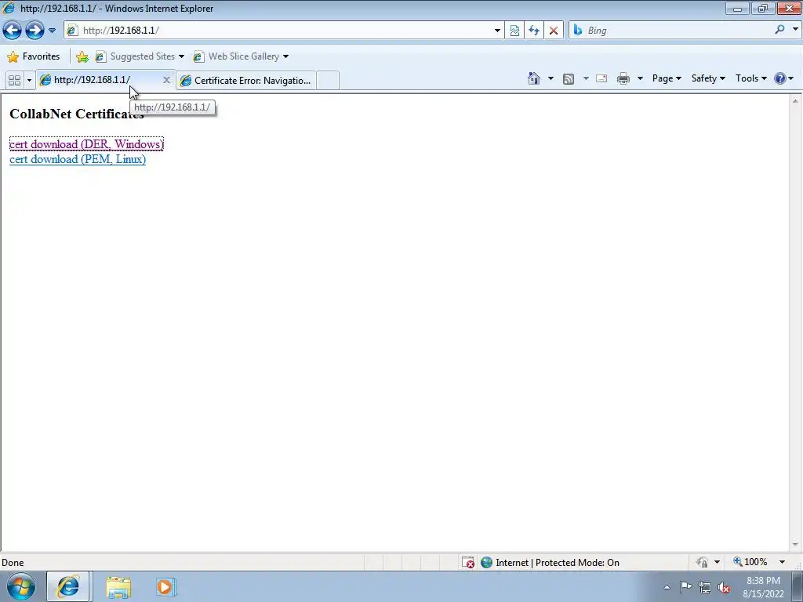The width and height of the screenshot is (803, 602).
Task: Click the Read Mail envelope icon
Action: 601,78
